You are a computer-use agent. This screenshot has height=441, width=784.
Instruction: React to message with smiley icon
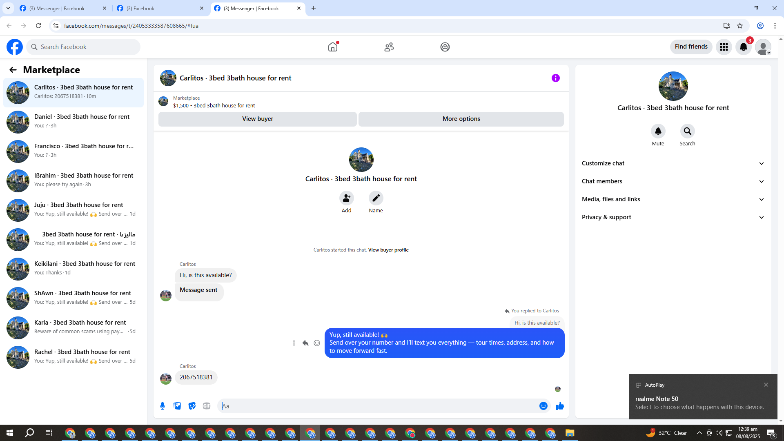point(317,343)
